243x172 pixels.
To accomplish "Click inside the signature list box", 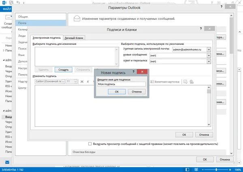I will click(75, 57).
